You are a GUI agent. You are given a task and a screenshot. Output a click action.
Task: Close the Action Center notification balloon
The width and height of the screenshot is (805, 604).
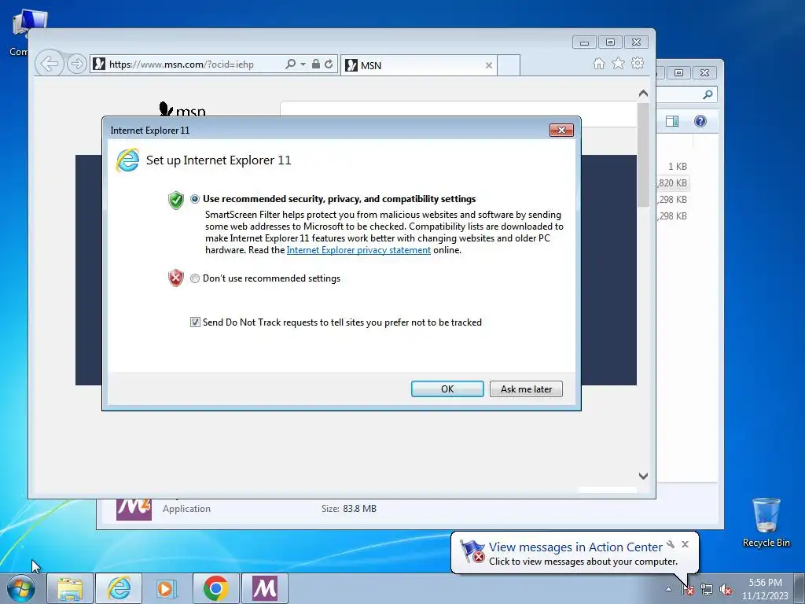coord(685,544)
